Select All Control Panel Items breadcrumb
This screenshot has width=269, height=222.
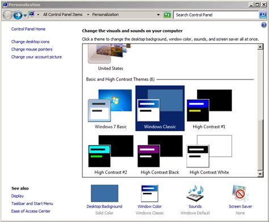[63, 15]
